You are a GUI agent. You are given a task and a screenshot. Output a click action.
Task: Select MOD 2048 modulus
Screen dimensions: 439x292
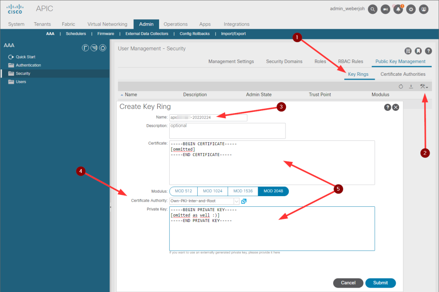tap(273, 191)
